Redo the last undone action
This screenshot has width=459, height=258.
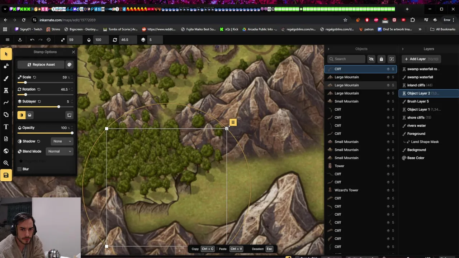(40, 40)
